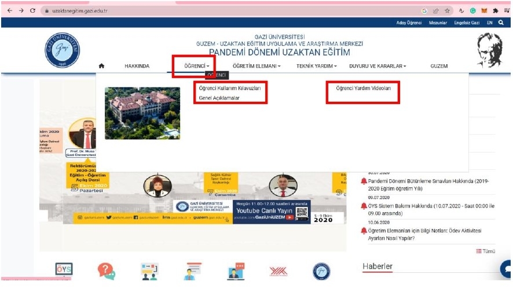Expand the TEKNİK YARDIM dropdown
Viewport: 513px width, 293px height.
pos(316,66)
